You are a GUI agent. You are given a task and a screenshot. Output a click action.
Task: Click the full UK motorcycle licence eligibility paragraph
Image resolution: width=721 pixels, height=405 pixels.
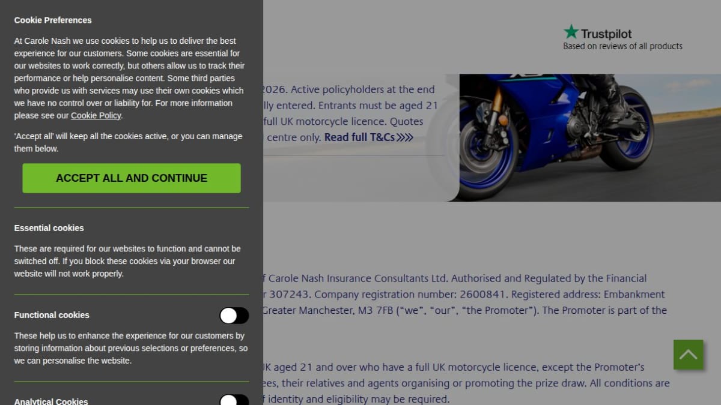point(466,383)
